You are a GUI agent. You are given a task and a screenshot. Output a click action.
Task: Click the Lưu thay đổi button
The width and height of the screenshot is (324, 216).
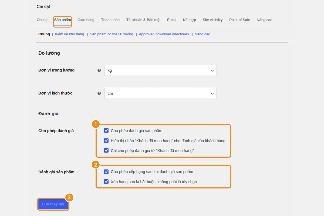53,204
